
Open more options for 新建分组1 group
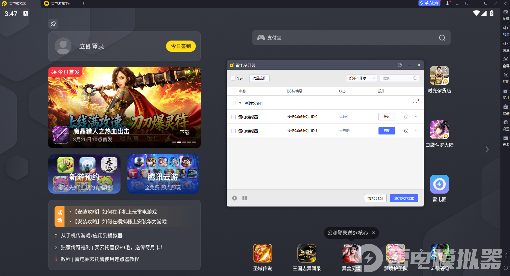click(x=415, y=103)
